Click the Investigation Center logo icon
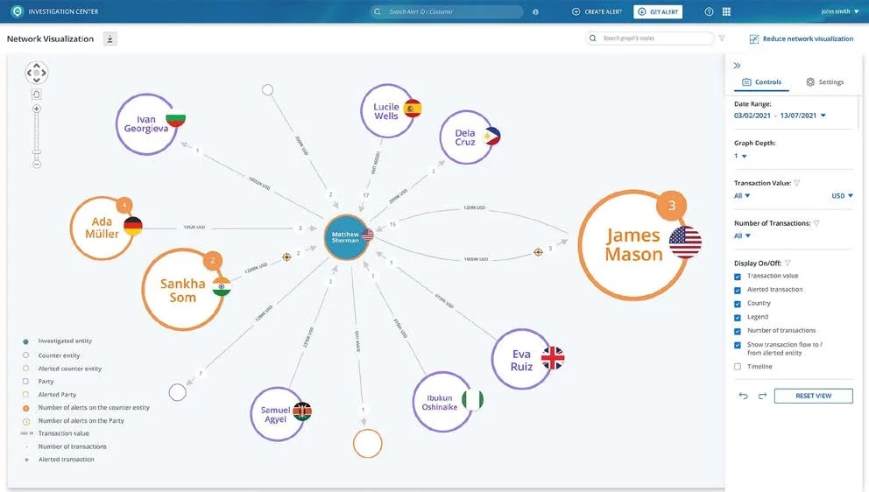 click(18, 11)
